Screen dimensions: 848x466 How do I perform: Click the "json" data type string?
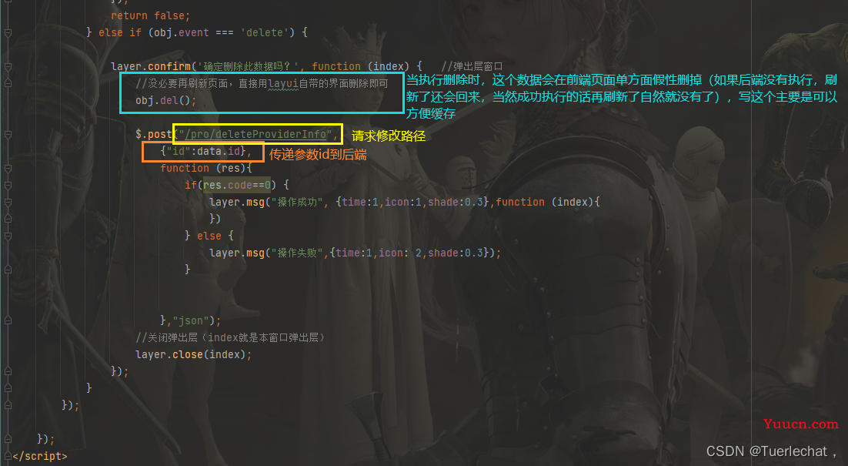click(190, 320)
